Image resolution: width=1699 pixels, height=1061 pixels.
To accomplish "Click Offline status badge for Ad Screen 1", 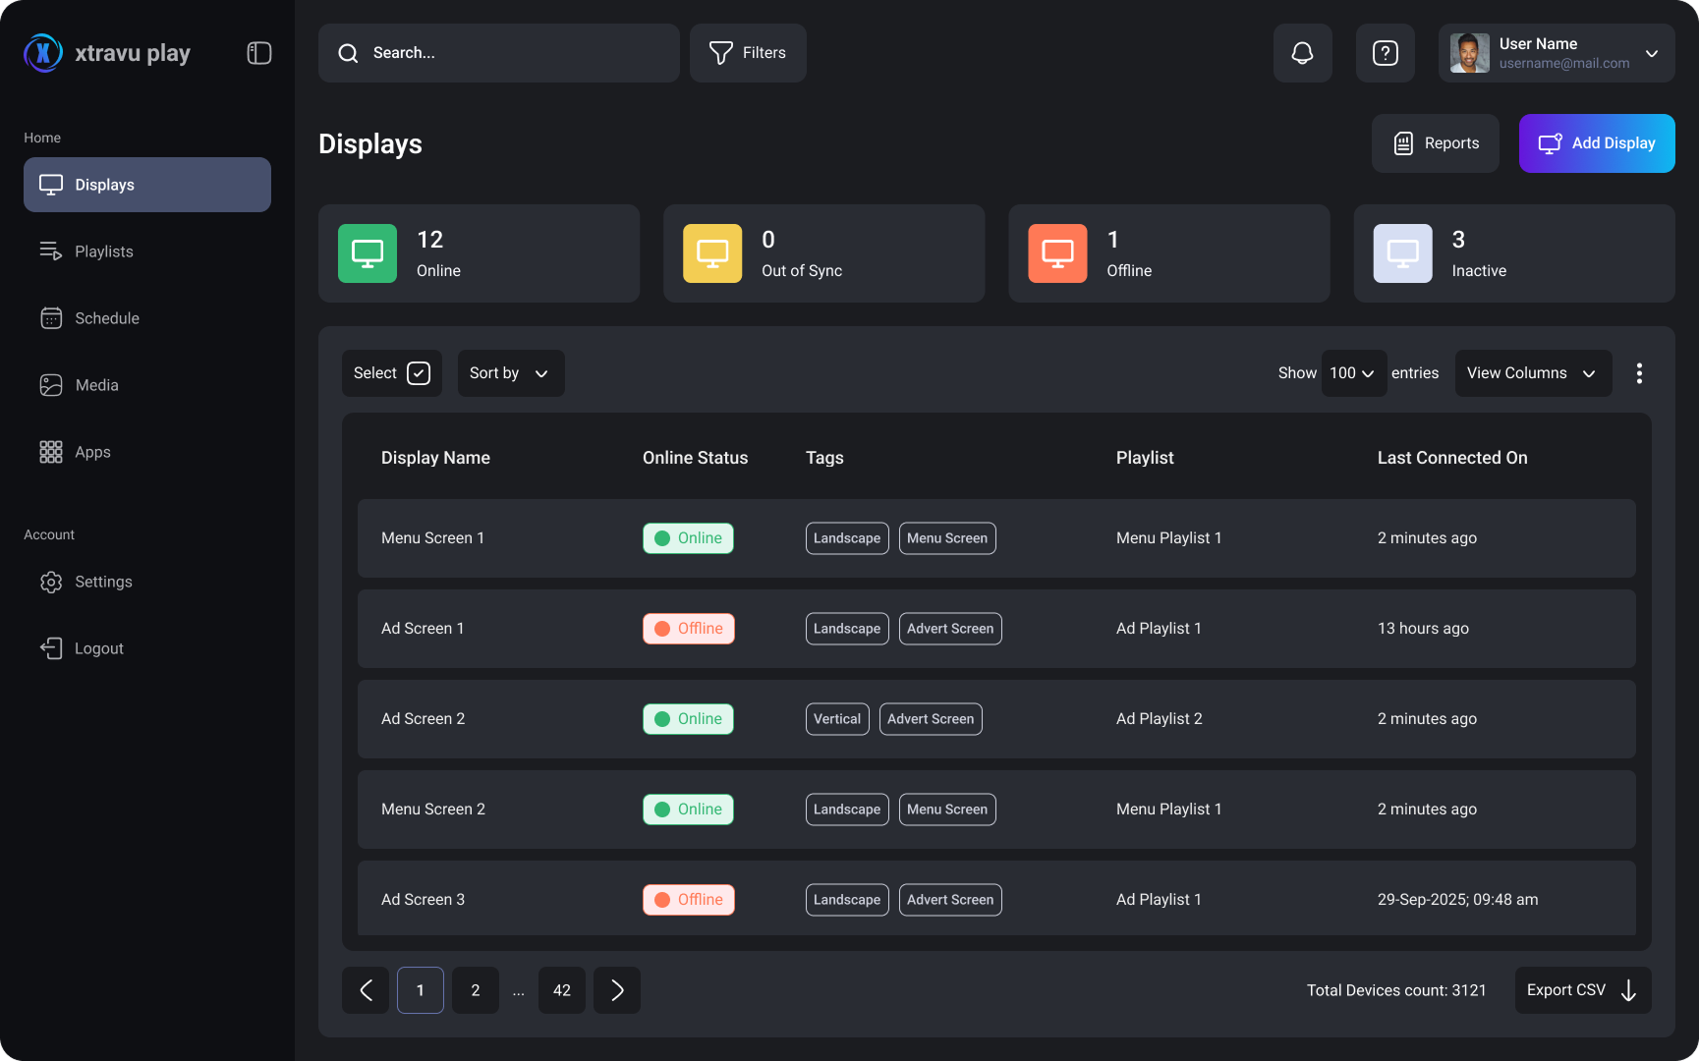I will [x=689, y=629].
